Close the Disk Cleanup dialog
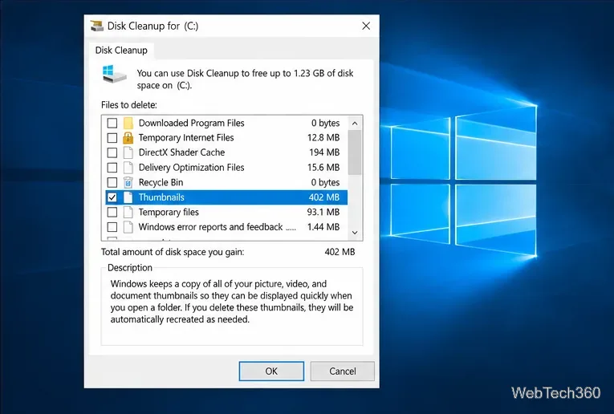 (x=366, y=26)
